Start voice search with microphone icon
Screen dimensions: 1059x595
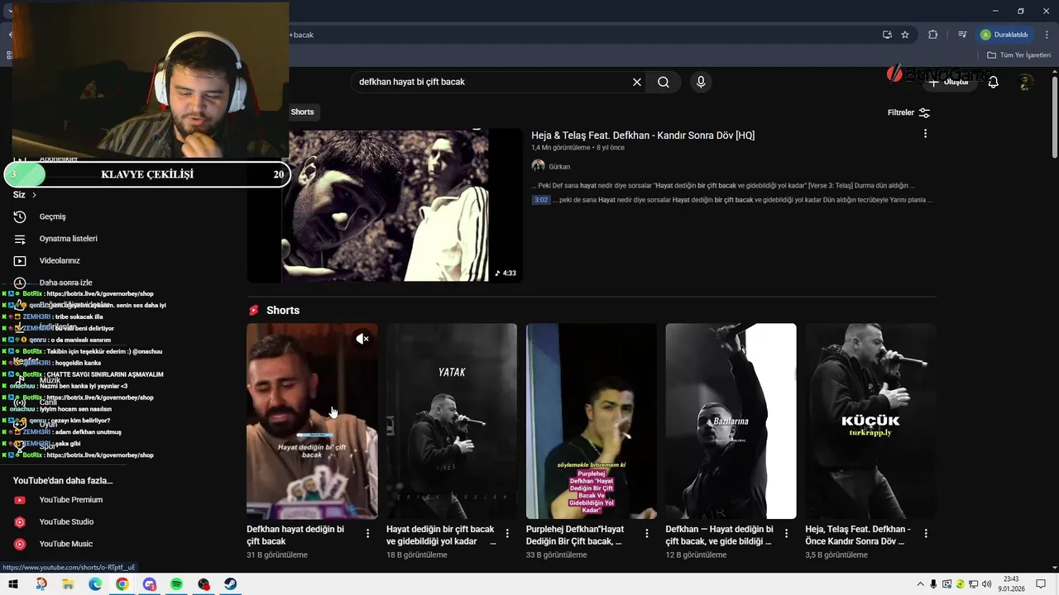tap(701, 82)
